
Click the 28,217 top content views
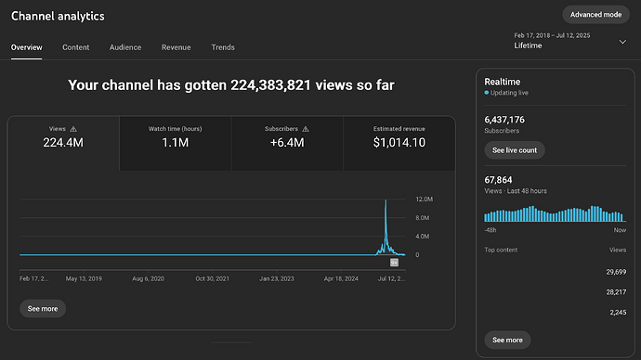click(616, 292)
